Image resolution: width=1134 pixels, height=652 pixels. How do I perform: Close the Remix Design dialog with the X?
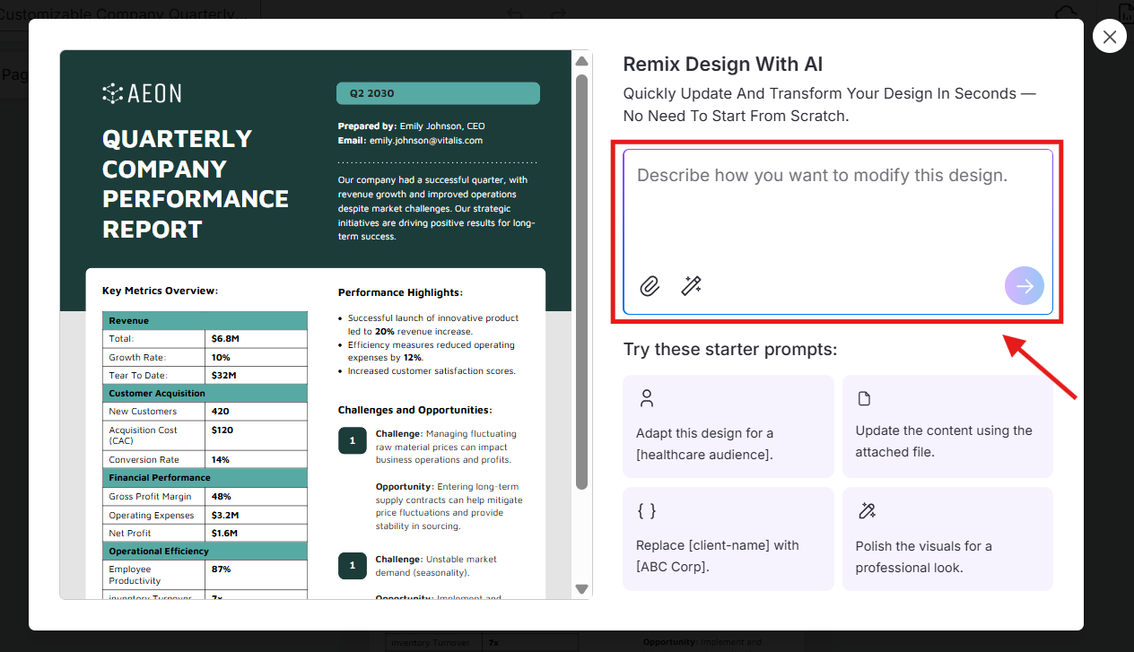(x=1110, y=37)
